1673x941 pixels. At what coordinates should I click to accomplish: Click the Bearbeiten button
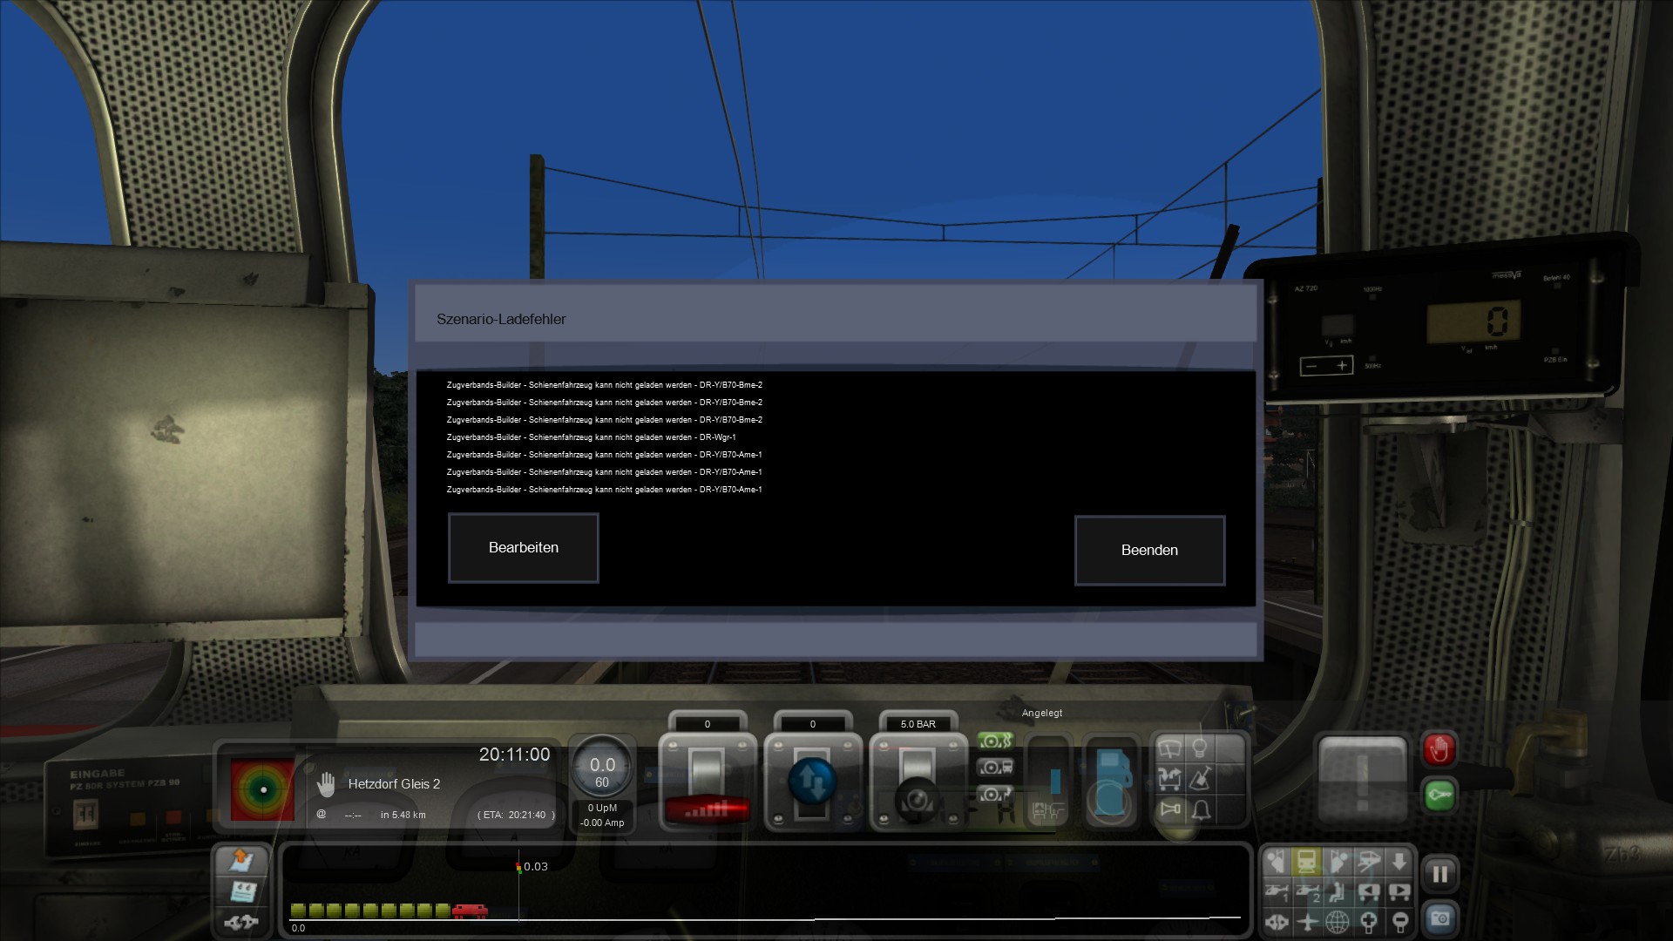(523, 547)
